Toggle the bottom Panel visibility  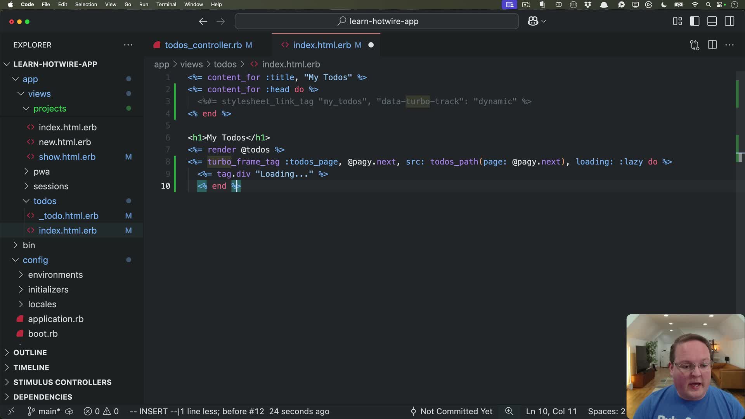pos(712,21)
